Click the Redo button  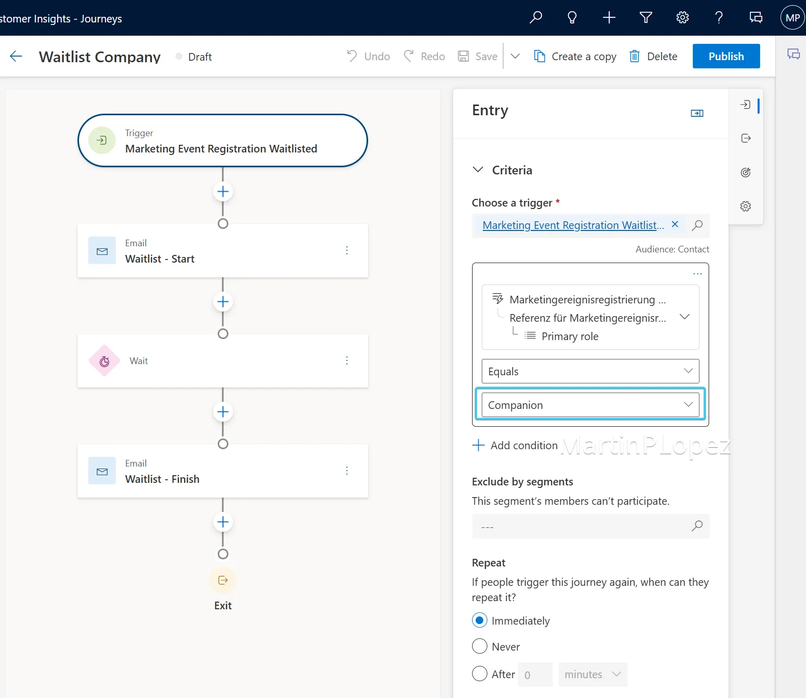424,56
